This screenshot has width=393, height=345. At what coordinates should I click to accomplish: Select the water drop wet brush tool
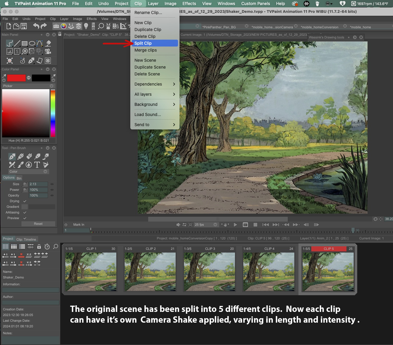tap(29, 165)
